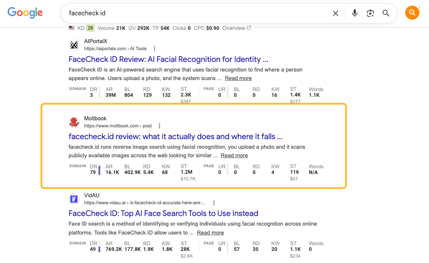Open more options for AIPortalX result
Viewport: 429px width, 263px height.
click(x=154, y=49)
